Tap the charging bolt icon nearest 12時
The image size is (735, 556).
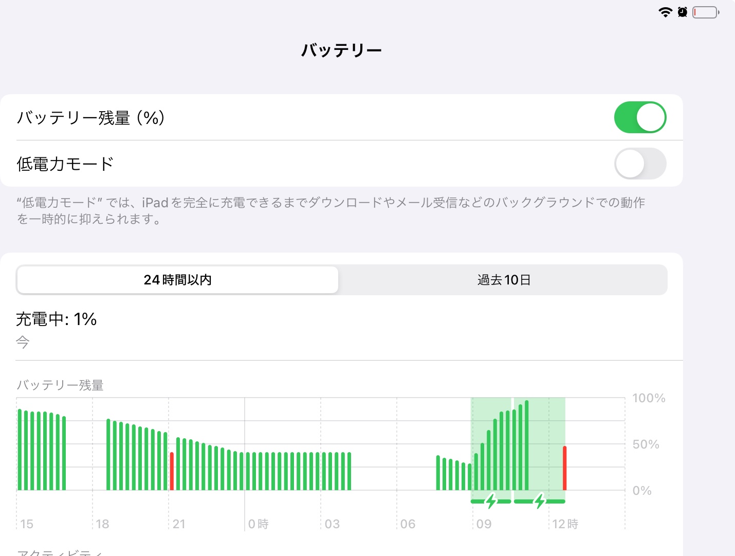(x=540, y=501)
